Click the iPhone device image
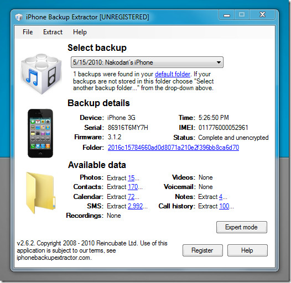This screenshot has height=283, width=291. tap(40, 133)
